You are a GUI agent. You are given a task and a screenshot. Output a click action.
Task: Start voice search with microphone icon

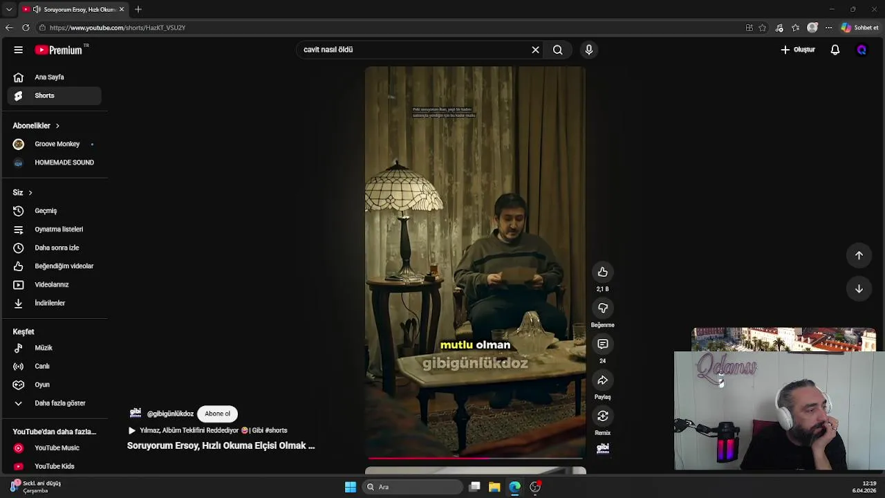pyautogui.click(x=589, y=50)
